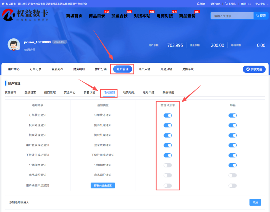The width and height of the screenshot is (270, 212).
Task: Enable WeChat switch for 商品调价通知
Action: pos(167,175)
